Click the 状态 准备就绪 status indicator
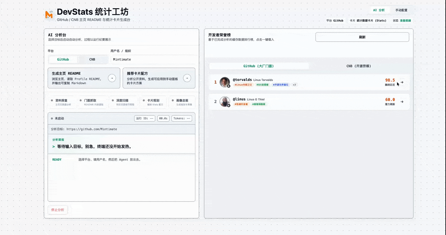Image resolution: width=446 pixels, height=235 pixels. pos(402,21)
